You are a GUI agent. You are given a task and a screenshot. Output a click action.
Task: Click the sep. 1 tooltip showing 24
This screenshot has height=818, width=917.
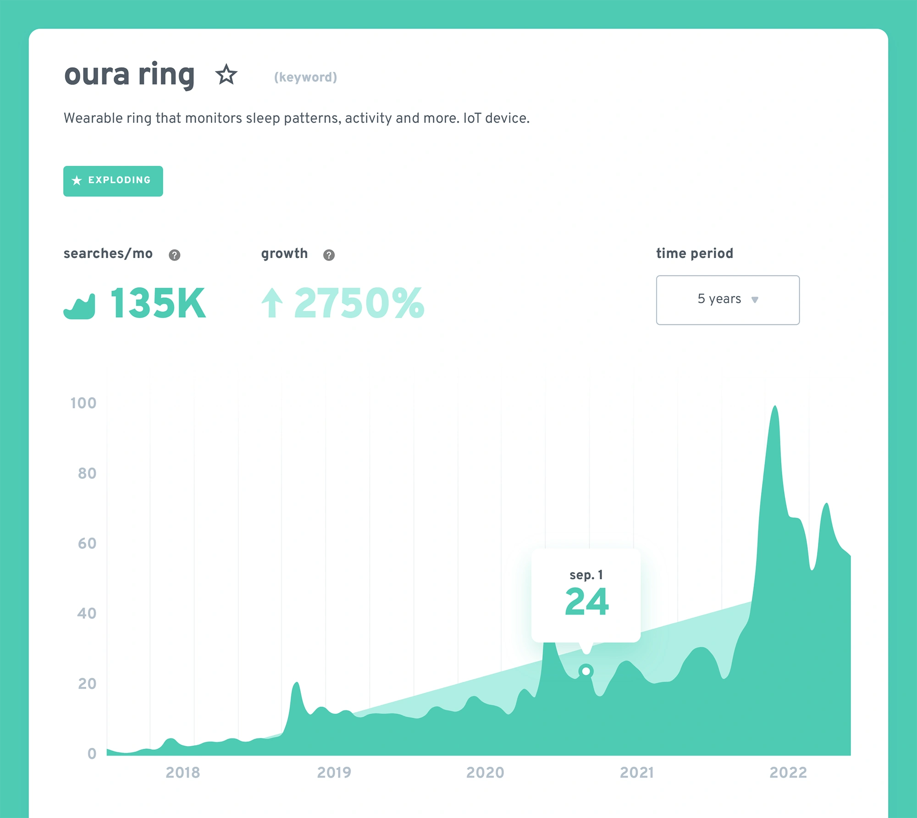click(586, 595)
